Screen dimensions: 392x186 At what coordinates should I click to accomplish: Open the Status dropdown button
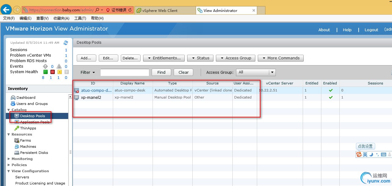coord(200,58)
